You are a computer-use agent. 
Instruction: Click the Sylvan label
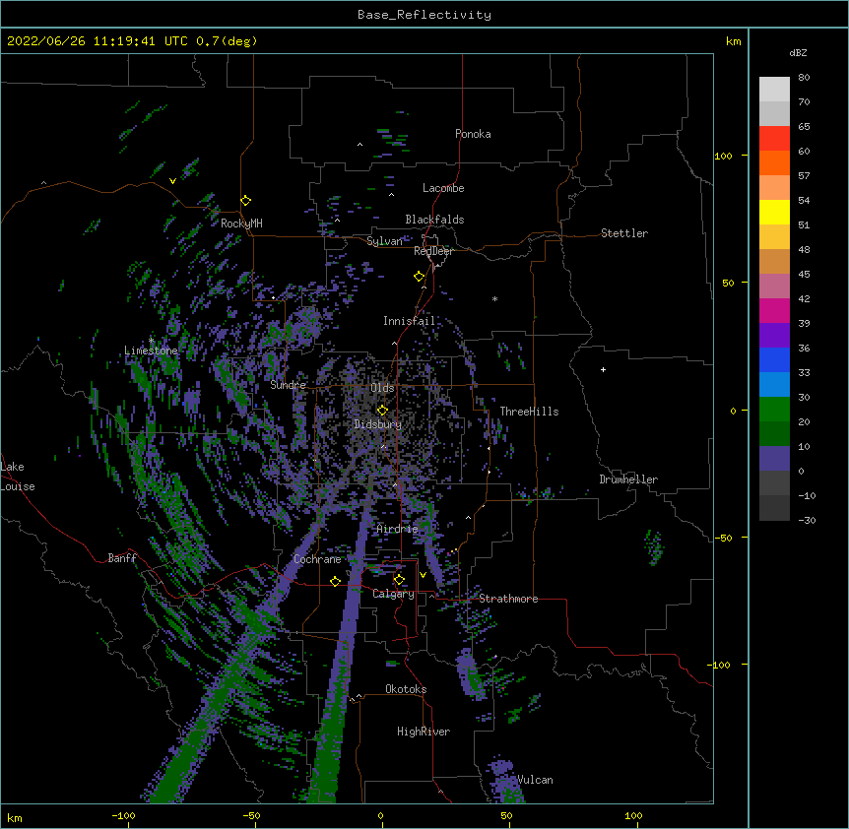[384, 241]
